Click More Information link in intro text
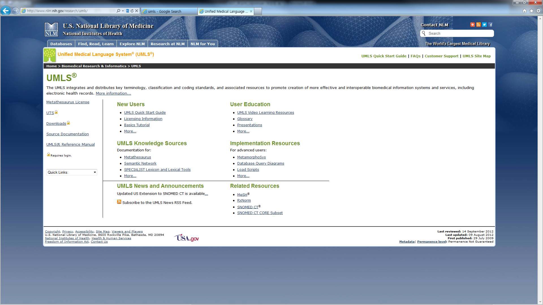 click(x=113, y=93)
